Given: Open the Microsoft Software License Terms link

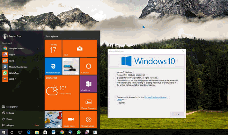Looking at the screenshot, I should click(x=142, y=98).
